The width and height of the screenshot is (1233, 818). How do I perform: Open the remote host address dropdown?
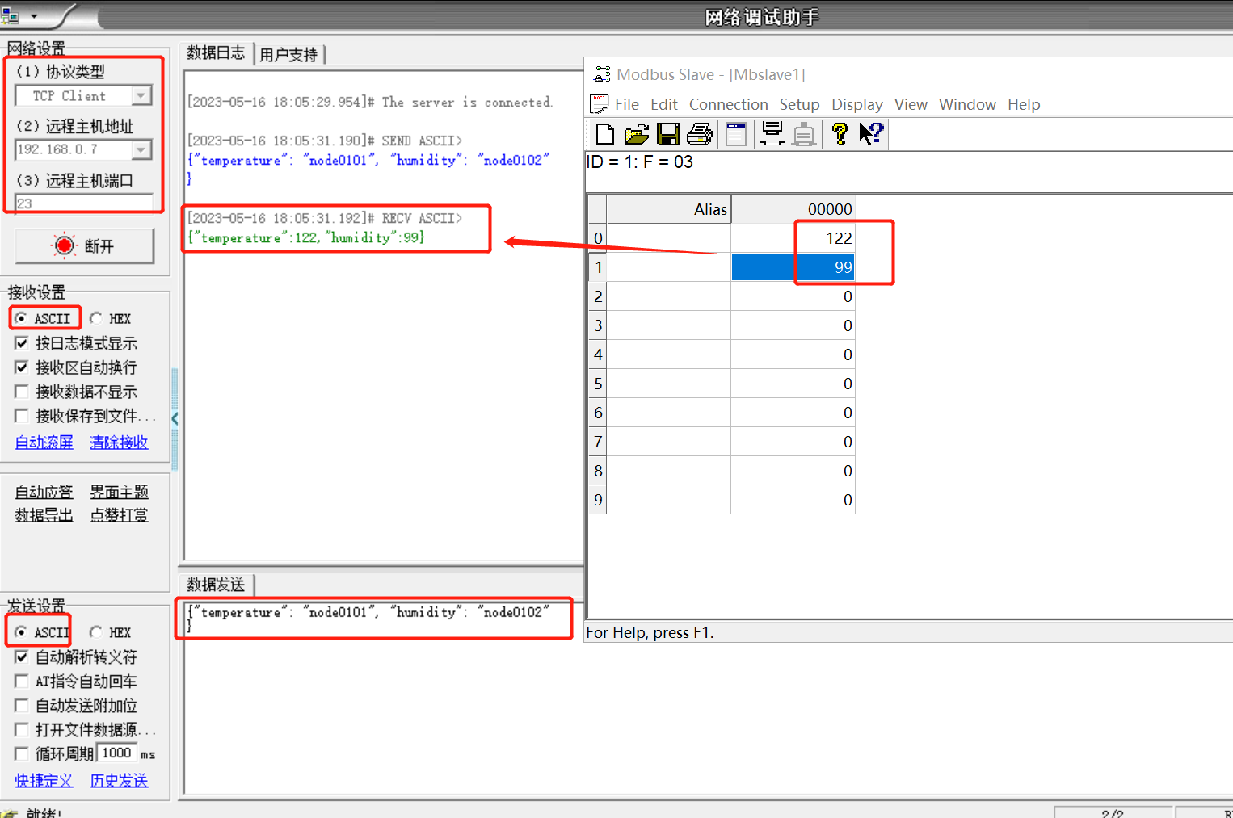141,150
